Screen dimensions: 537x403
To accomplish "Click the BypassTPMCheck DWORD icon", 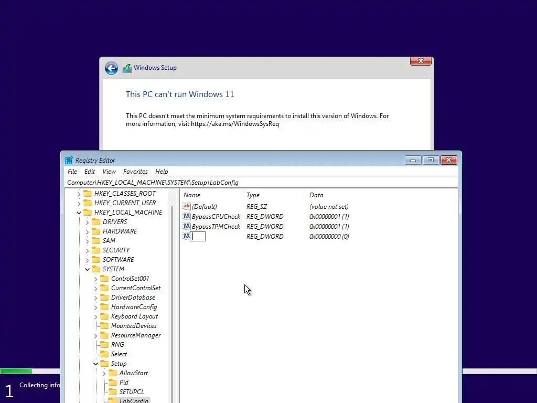I will point(187,226).
